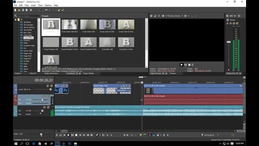259x146 pixels.
Task: Open the Insert menu
Action: [33, 5]
